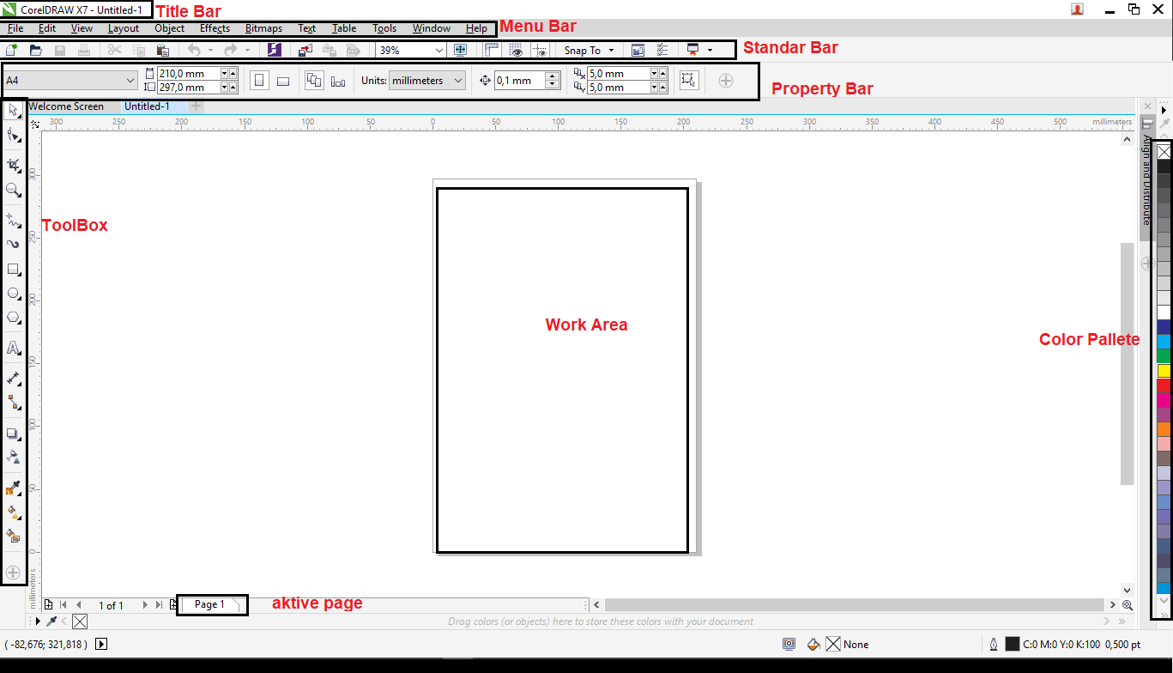Open the Options icon on standard toolbar
The height and width of the screenshot is (673, 1173).
[662, 51]
